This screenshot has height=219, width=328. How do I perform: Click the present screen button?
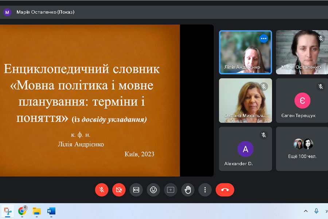(x=171, y=190)
